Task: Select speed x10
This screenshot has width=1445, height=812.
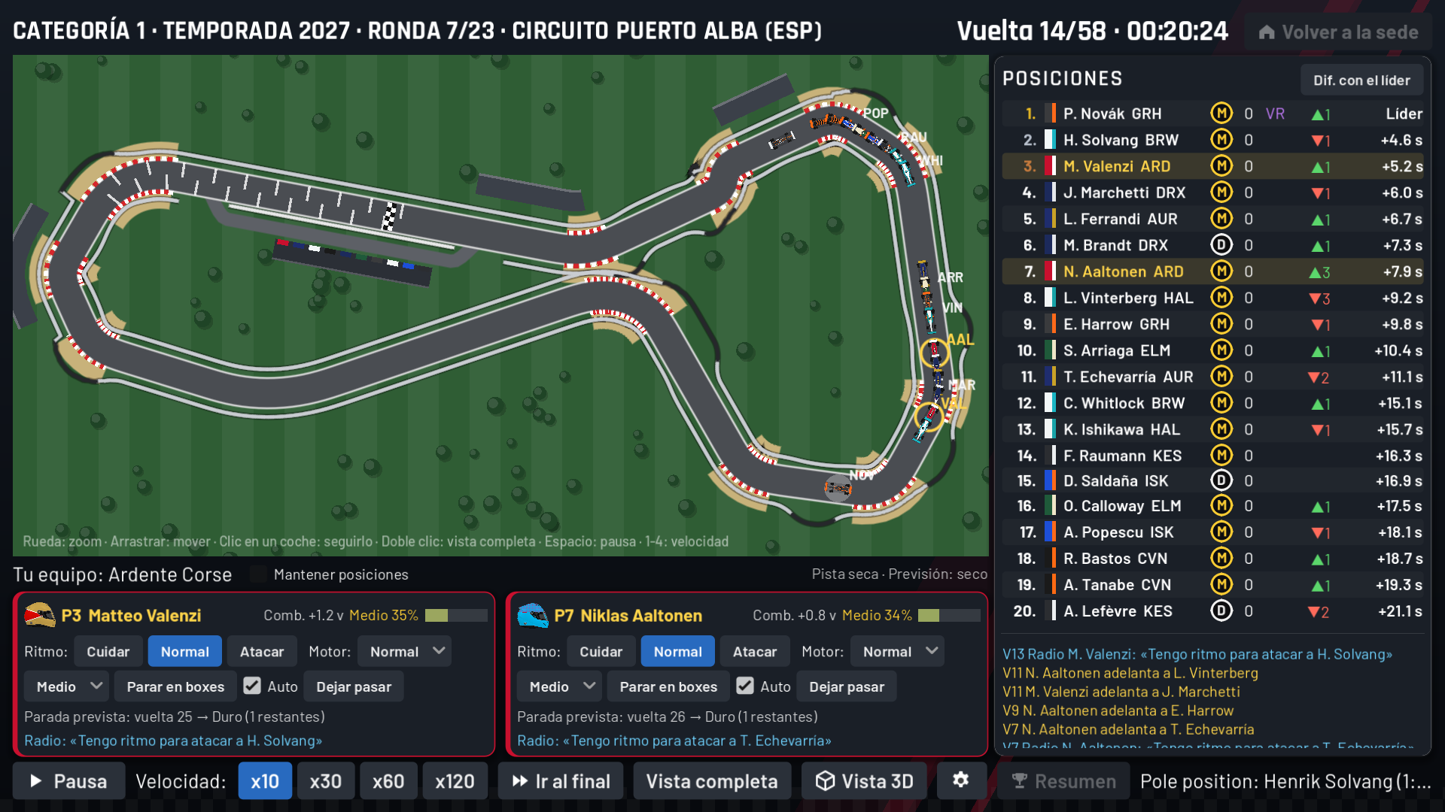Action: click(265, 780)
